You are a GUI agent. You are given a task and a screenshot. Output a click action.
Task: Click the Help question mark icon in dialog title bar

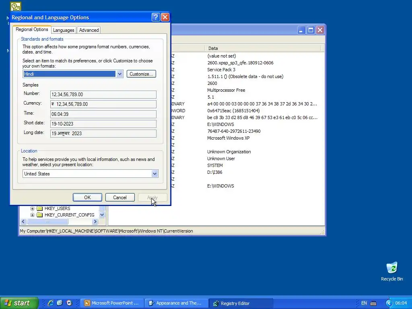pos(156,17)
